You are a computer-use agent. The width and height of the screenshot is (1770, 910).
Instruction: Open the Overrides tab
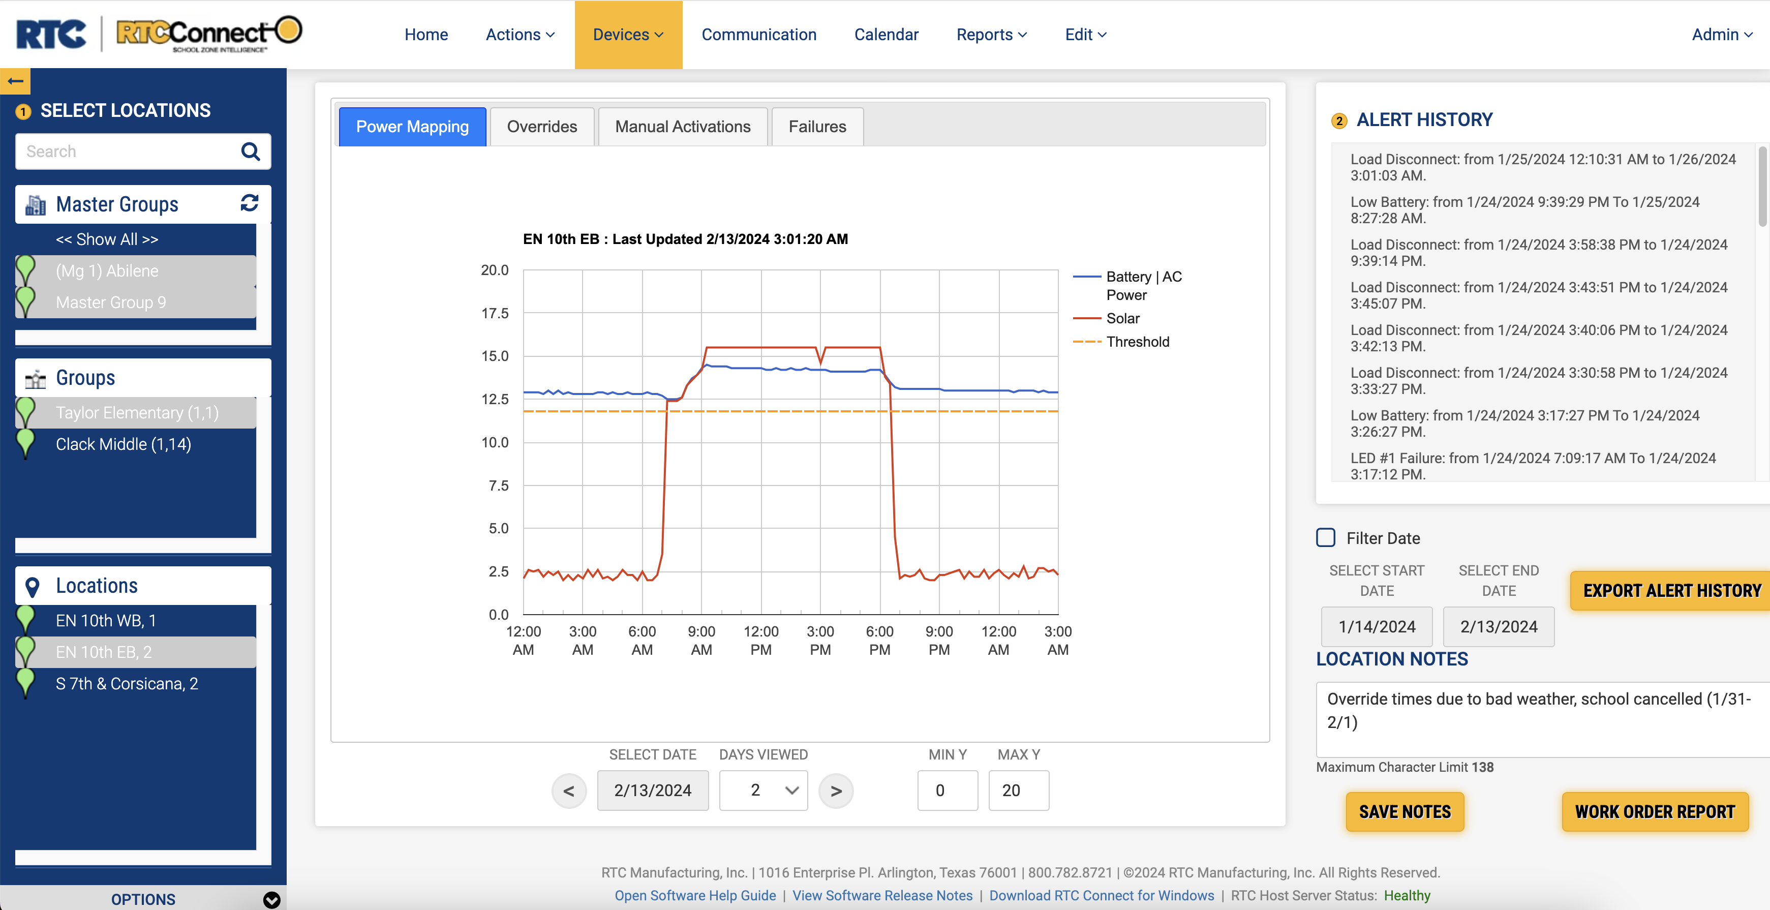pos(541,127)
